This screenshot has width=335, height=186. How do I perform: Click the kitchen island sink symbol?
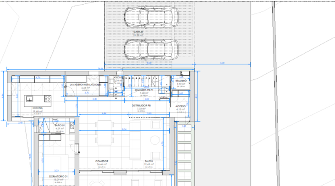pyautogui.click(x=30, y=98)
